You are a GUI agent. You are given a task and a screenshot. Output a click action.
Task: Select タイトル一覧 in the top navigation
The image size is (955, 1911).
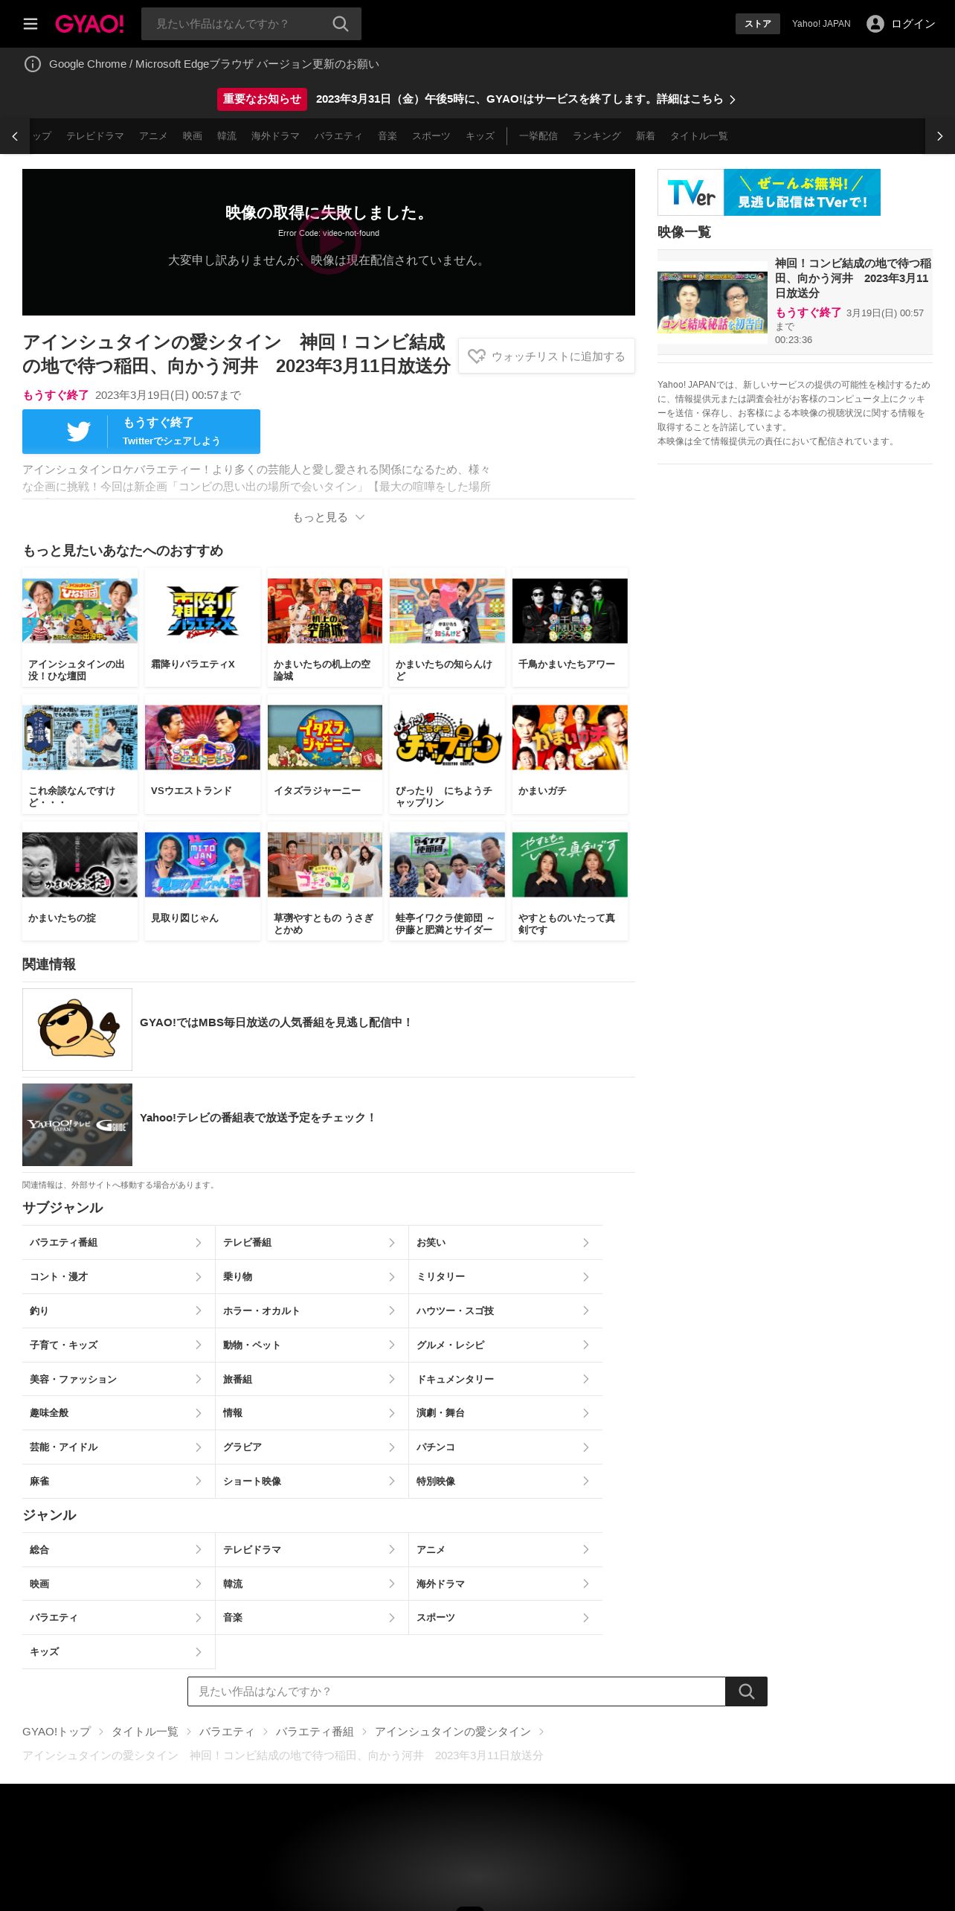point(699,136)
